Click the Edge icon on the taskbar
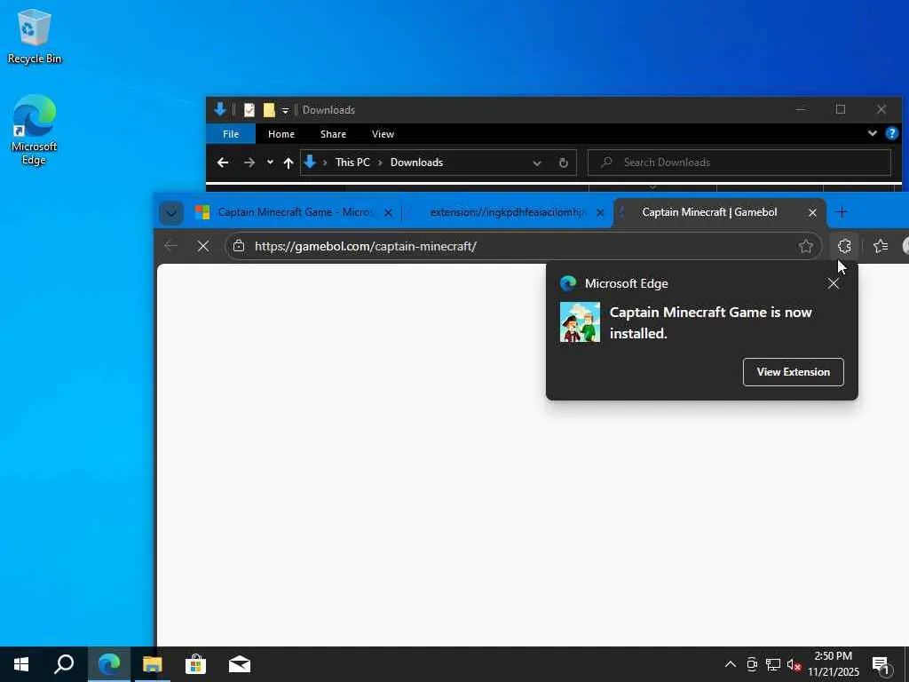This screenshot has width=909, height=682. [x=108, y=664]
